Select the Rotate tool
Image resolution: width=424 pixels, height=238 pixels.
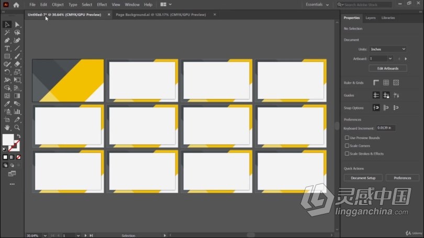pyautogui.click(x=7, y=72)
